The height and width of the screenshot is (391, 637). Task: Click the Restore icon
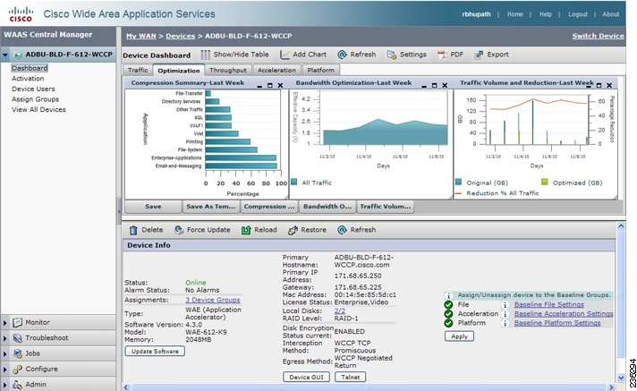[293, 230]
